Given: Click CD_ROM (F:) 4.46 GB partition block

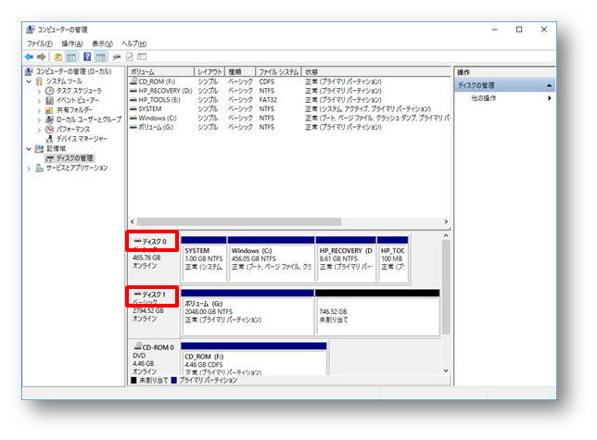Looking at the screenshot, I should pyautogui.click(x=254, y=358).
